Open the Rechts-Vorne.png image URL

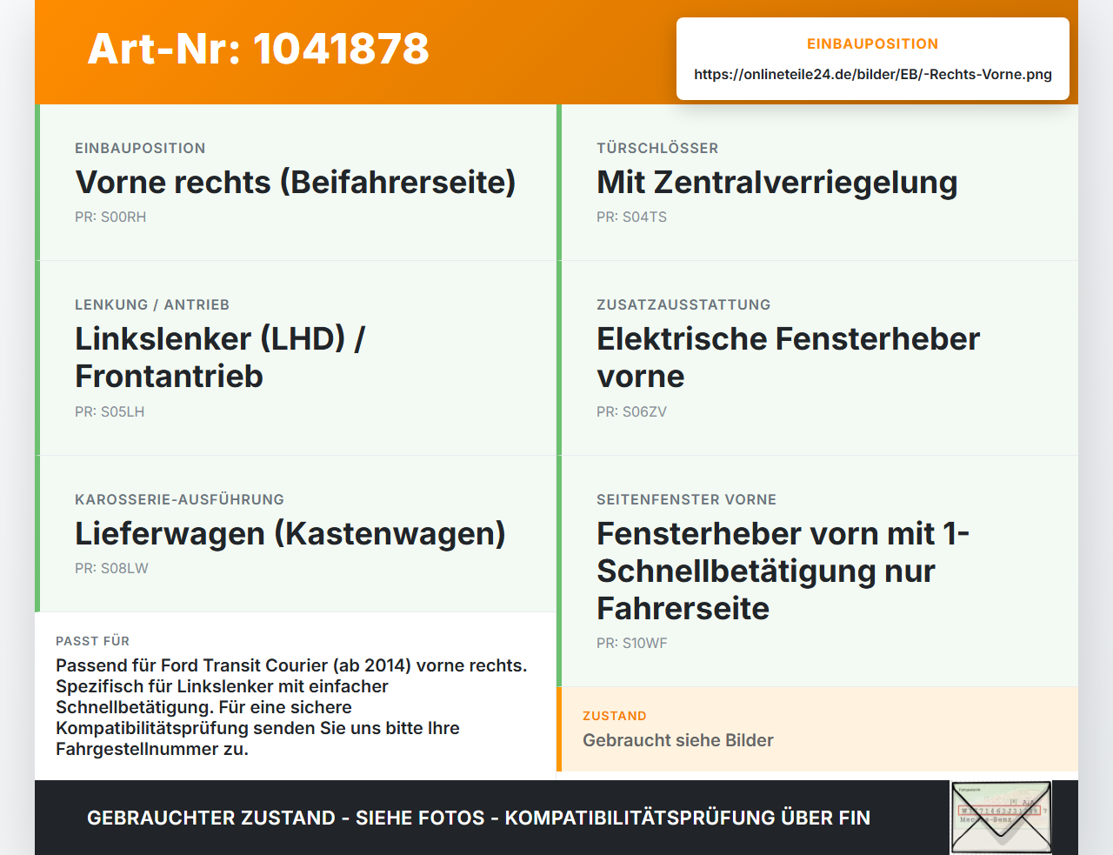coord(873,75)
